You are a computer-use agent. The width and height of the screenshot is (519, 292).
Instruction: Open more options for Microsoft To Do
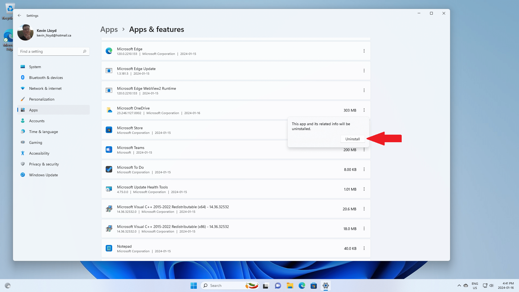tap(364, 169)
